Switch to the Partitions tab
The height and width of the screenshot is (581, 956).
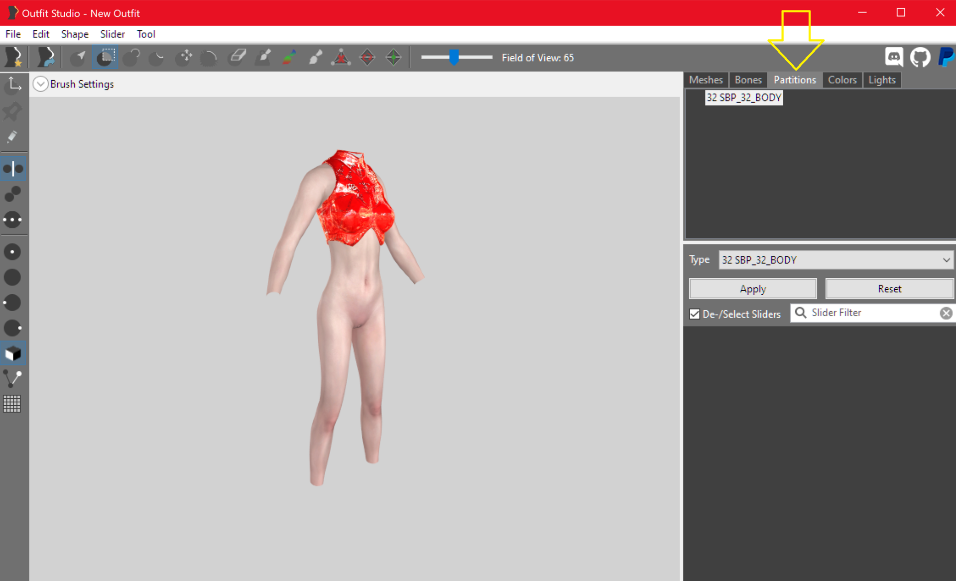795,80
